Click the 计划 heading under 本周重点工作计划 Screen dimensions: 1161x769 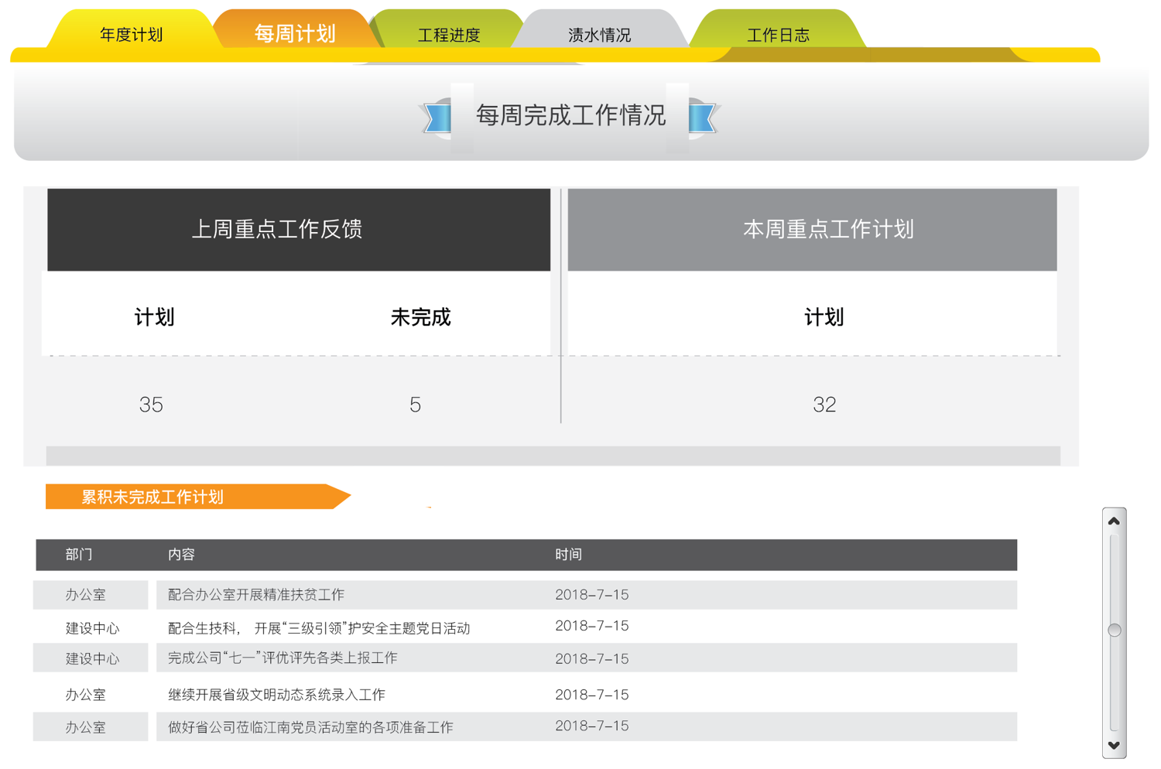[x=824, y=317]
